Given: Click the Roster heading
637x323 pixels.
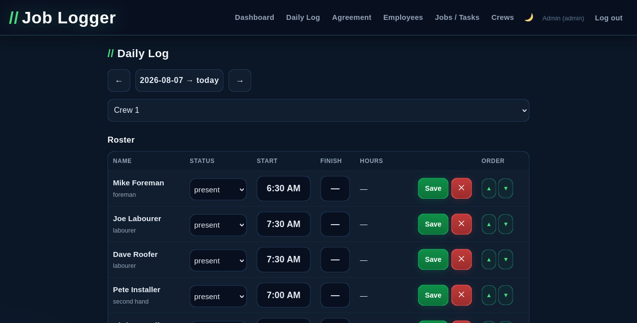Looking at the screenshot, I should click(x=121, y=140).
